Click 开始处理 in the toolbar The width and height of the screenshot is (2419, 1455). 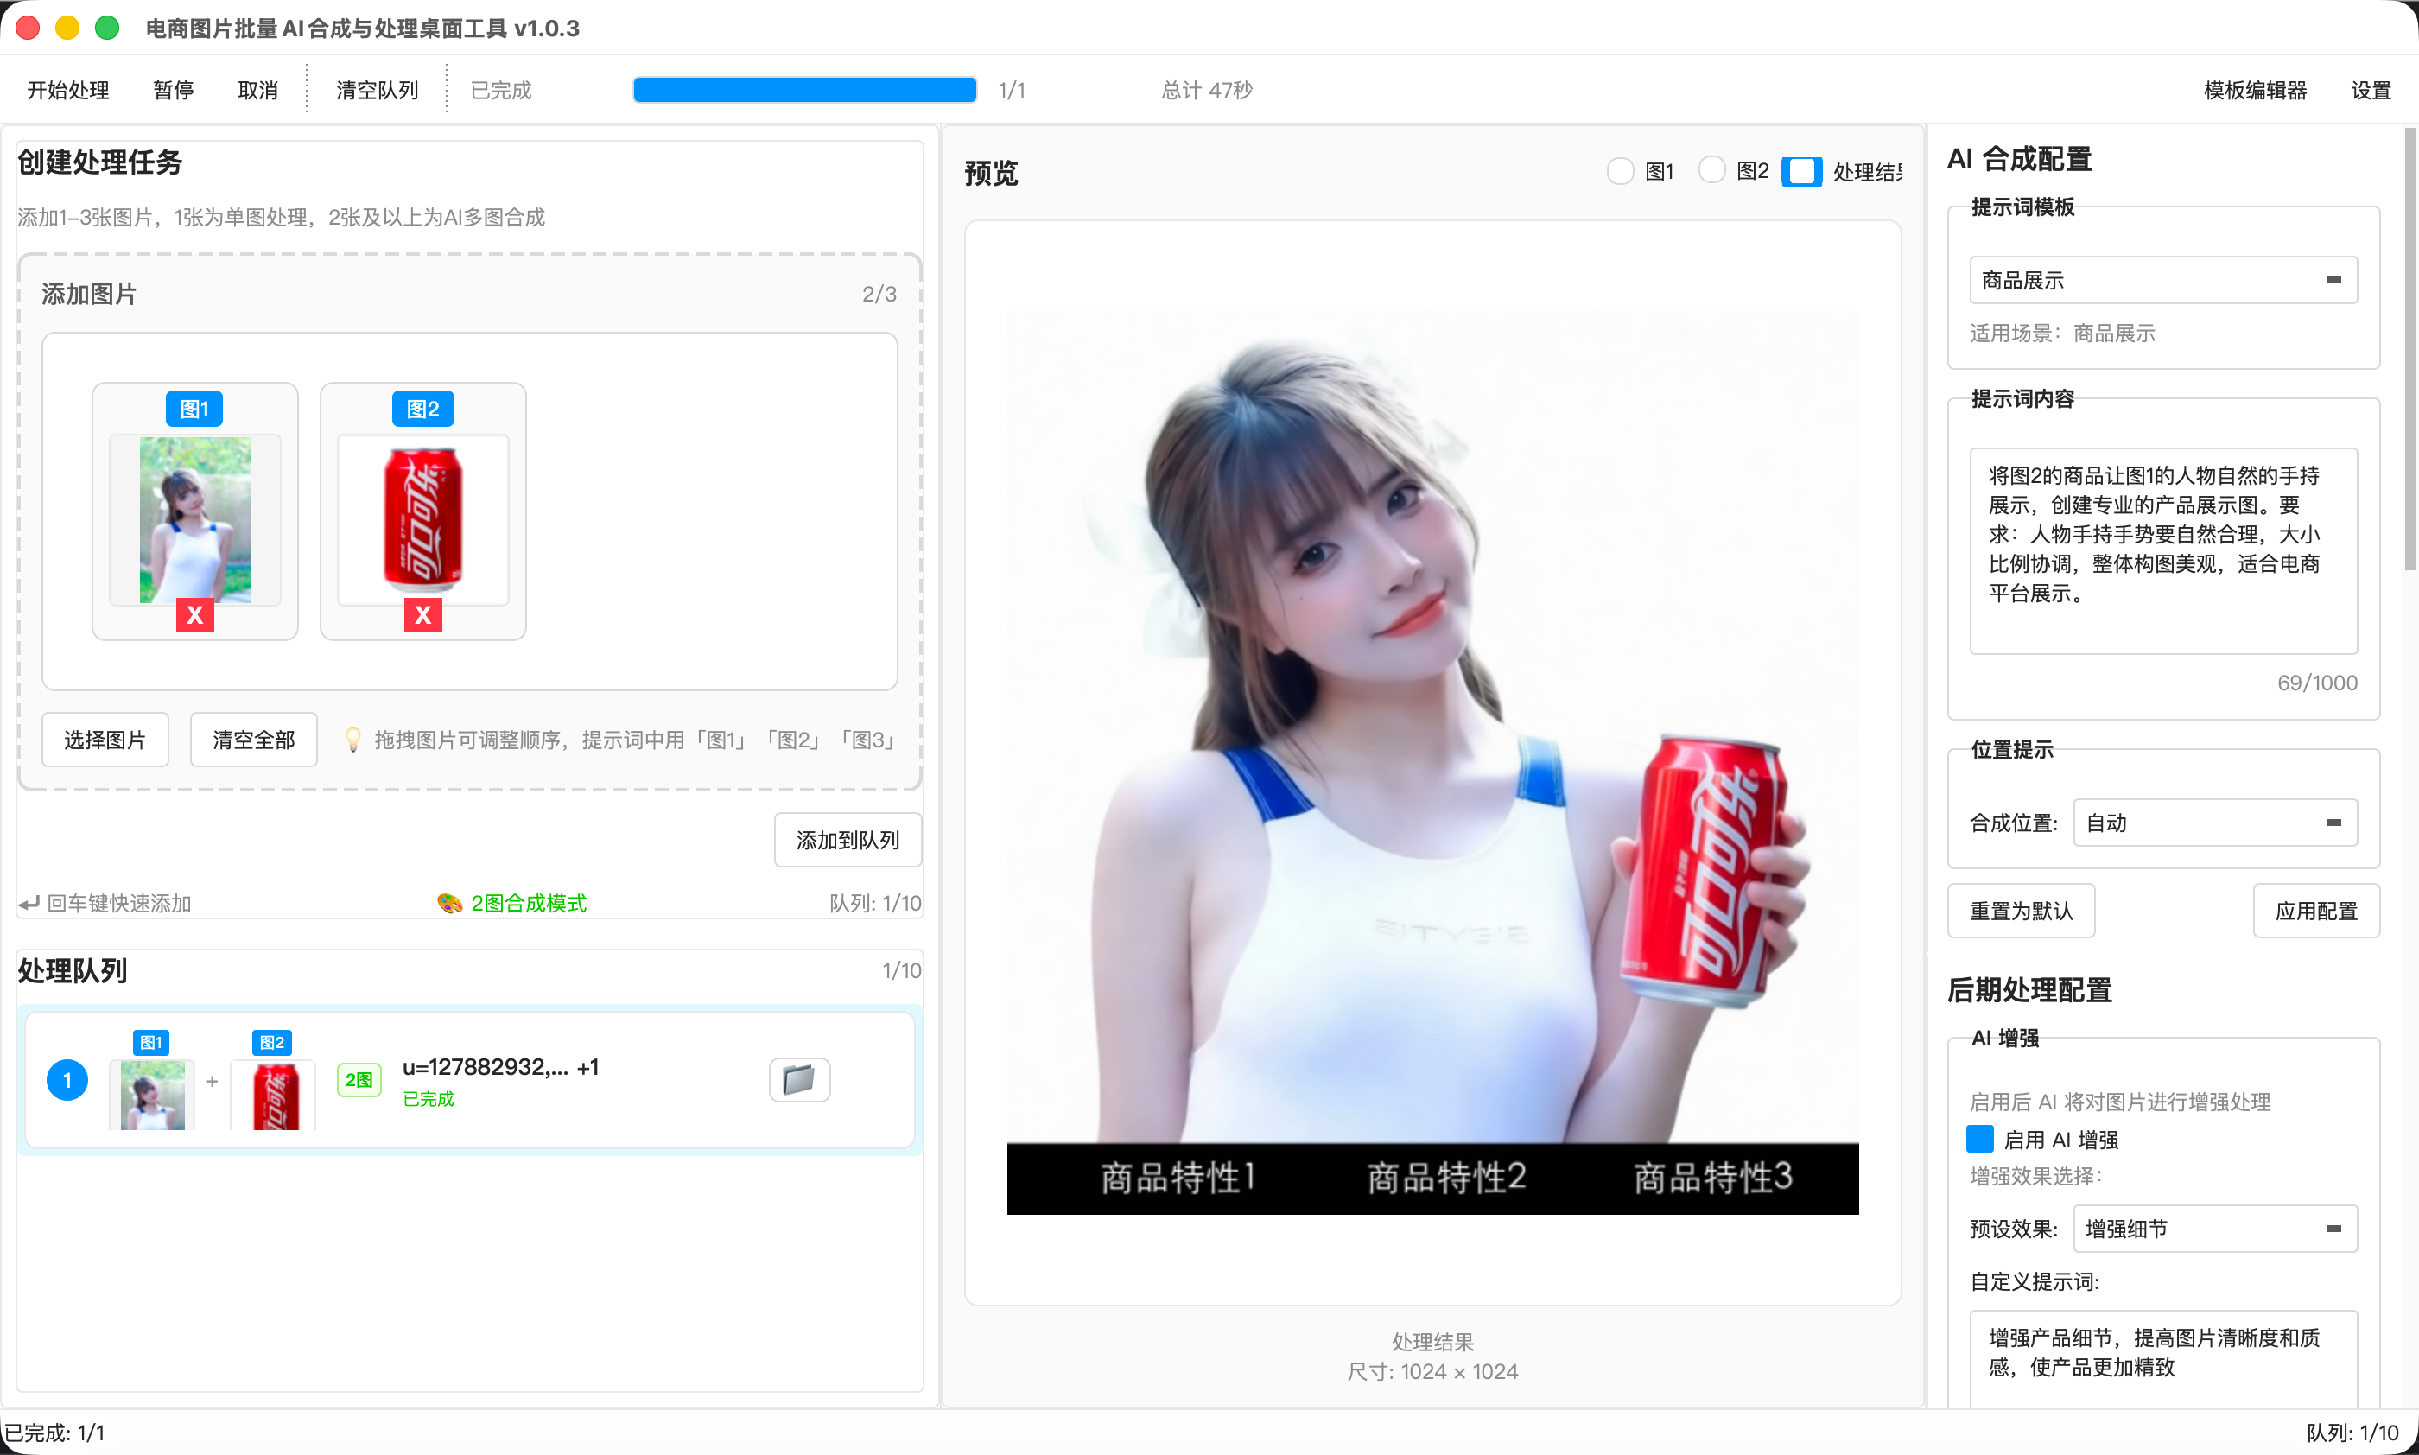[x=68, y=90]
